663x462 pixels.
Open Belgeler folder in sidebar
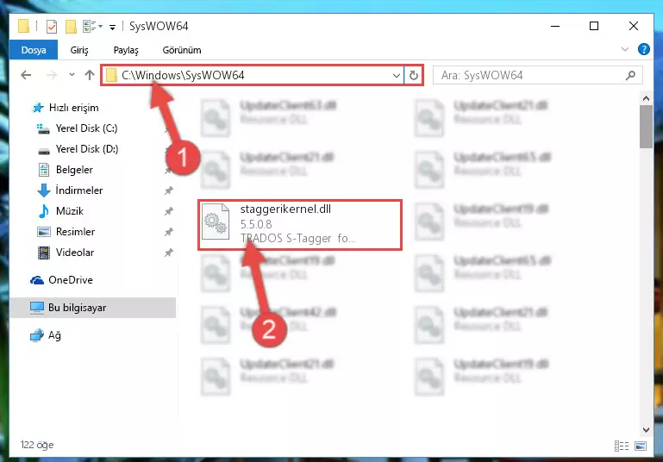click(x=74, y=170)
